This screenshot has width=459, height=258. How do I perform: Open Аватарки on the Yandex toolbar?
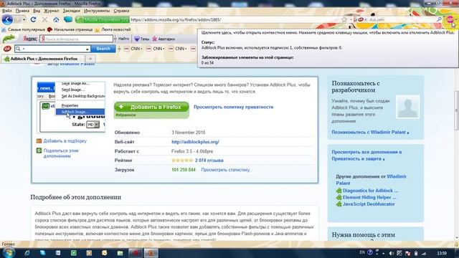pyautogui.click(x=164, y=39)
